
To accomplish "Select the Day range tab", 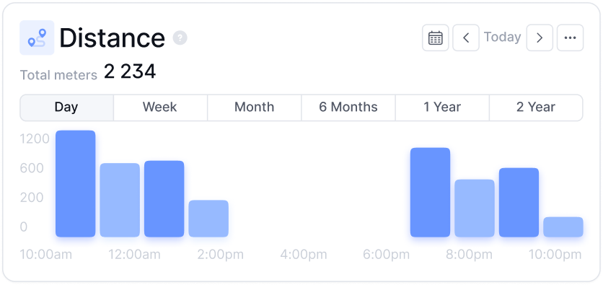I will coord(66,108).
